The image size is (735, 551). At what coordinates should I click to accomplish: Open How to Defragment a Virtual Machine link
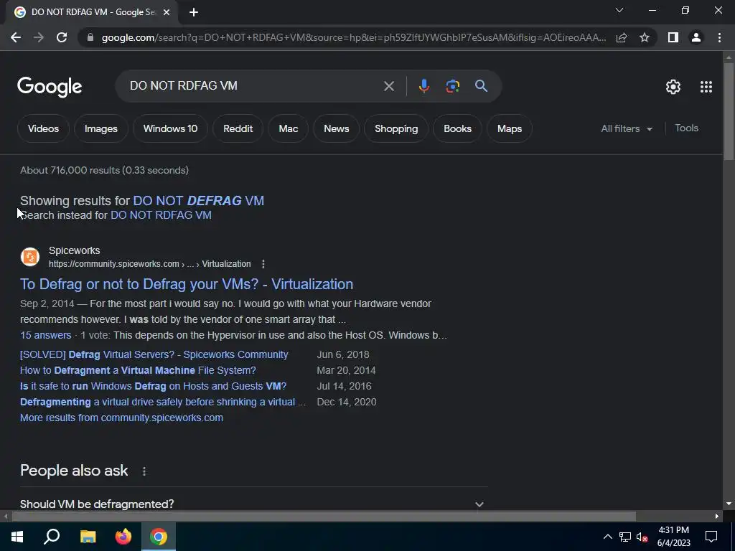pyautogui.click(x=138, y=370)
